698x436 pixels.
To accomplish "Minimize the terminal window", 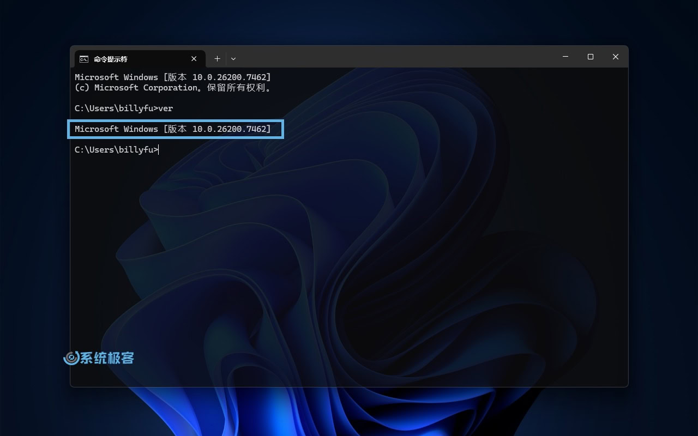I will 565,57.
